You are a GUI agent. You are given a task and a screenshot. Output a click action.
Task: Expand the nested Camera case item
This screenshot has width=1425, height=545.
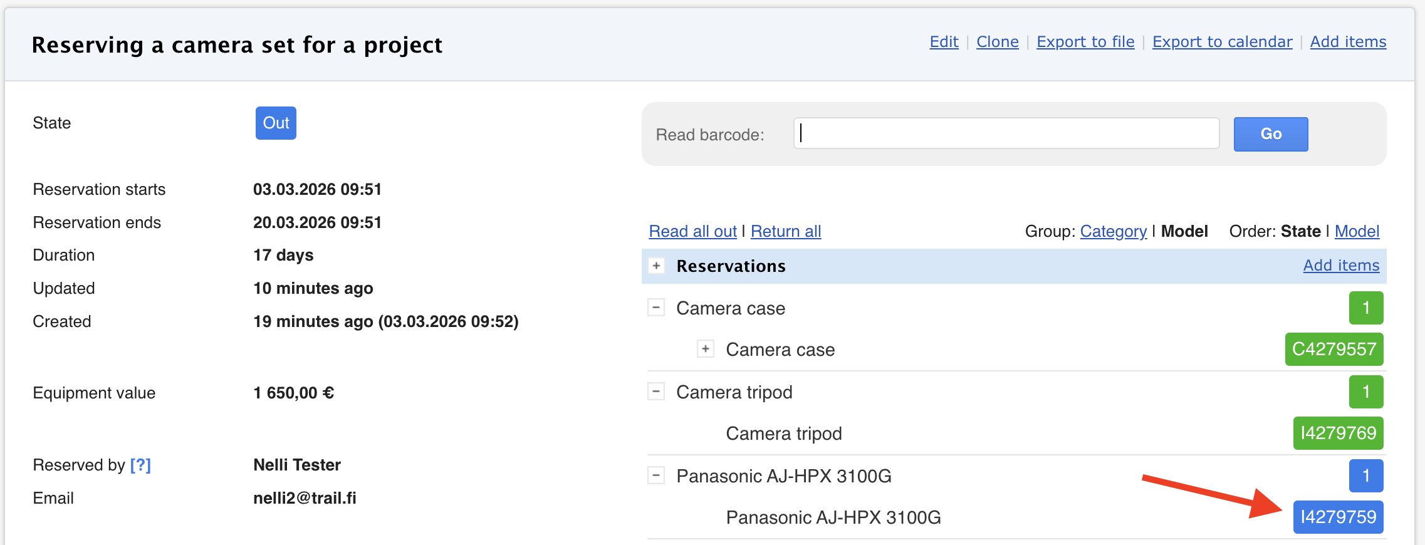pos(706,349)
